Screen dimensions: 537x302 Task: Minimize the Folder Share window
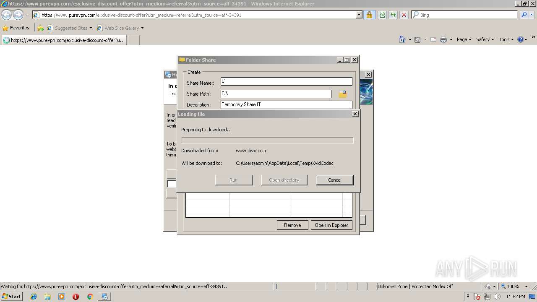[x=340, y=60]
